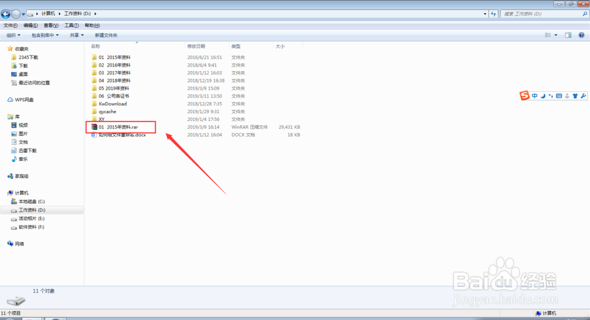Open 本地磁盘 (C:) in the sidebar
Image resolution: width=590 pixels, height=320 pixels.
pos(32,202)
